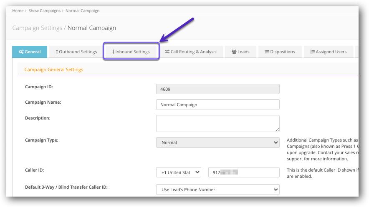Open the Assigned Users tab
The height and width of the screenshot is (207, 369).
pyautogui.click(x=329, y=52)
